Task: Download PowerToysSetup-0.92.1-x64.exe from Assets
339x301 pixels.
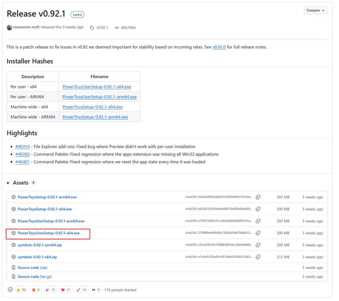Action: click(45, 209)
